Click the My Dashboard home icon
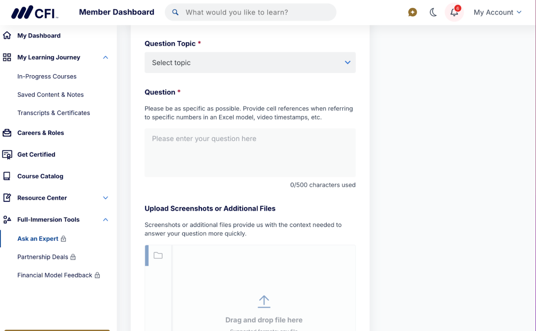 pos(7,35)
